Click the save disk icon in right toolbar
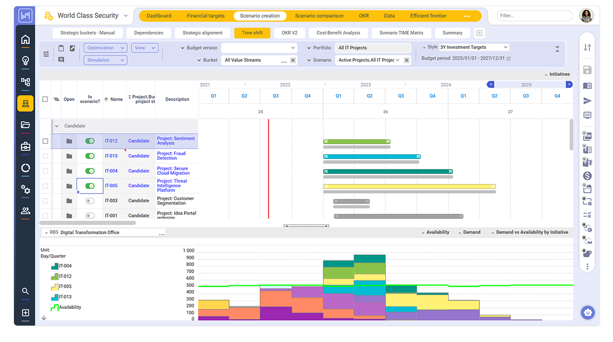 click(587, 70)
